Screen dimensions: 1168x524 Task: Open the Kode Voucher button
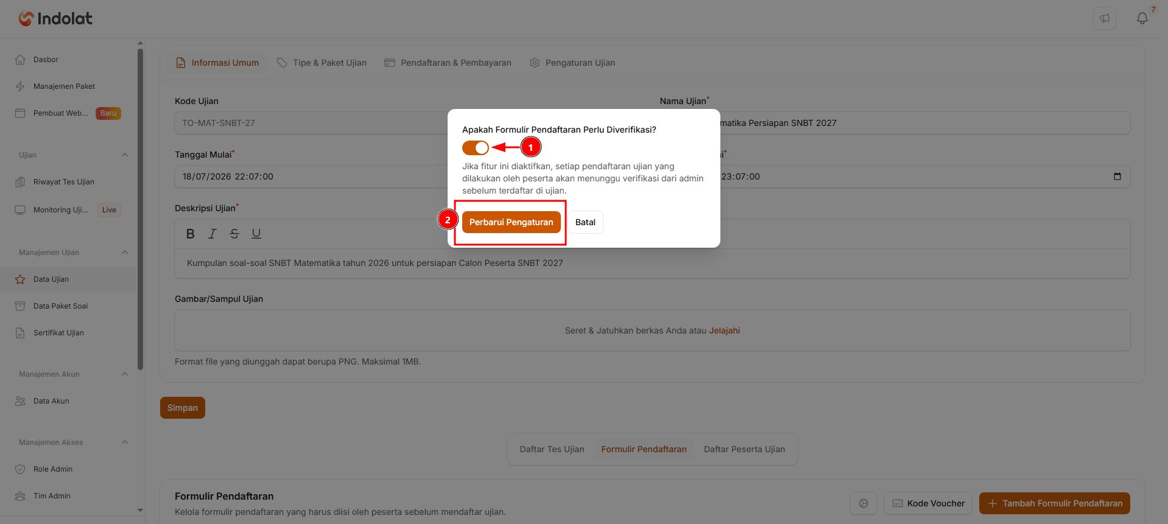[x=928, y=503]
